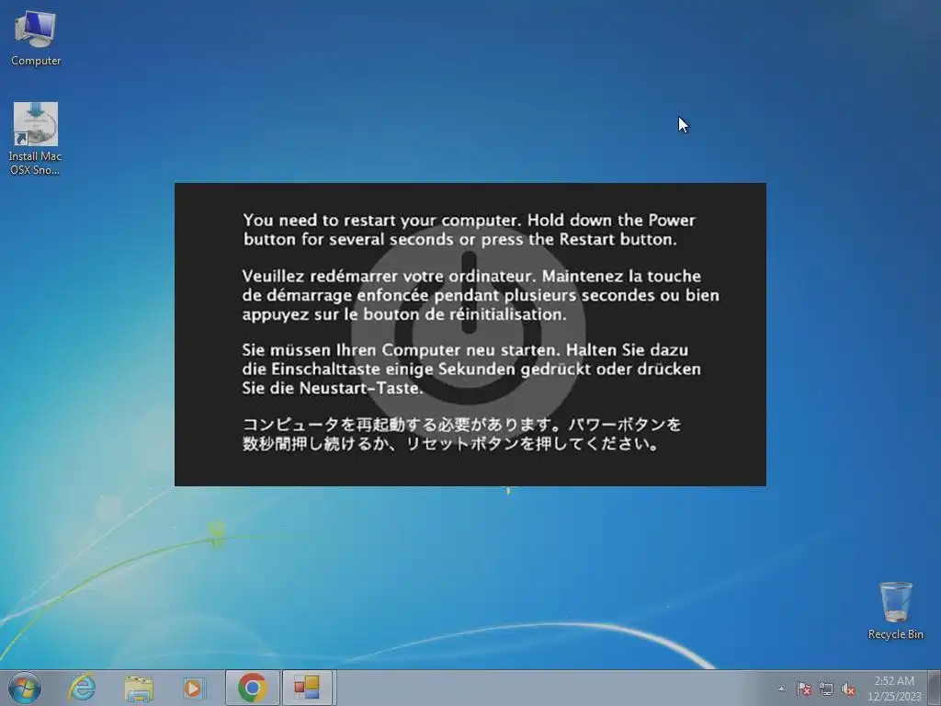
Task: Click the Show desktop strip
Action: click(x=935, y=688)
